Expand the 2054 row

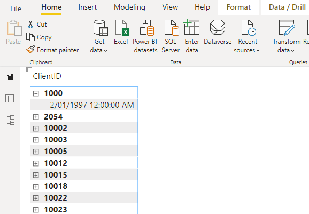pyautogui.click(x=36, y=117)
